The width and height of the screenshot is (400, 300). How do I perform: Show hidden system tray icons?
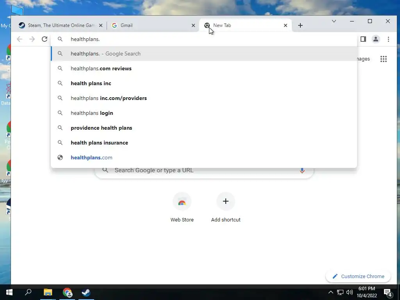330,292
